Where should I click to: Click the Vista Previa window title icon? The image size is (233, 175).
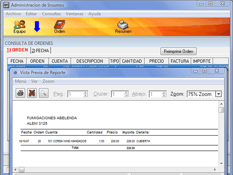click(x=16, y=72)
